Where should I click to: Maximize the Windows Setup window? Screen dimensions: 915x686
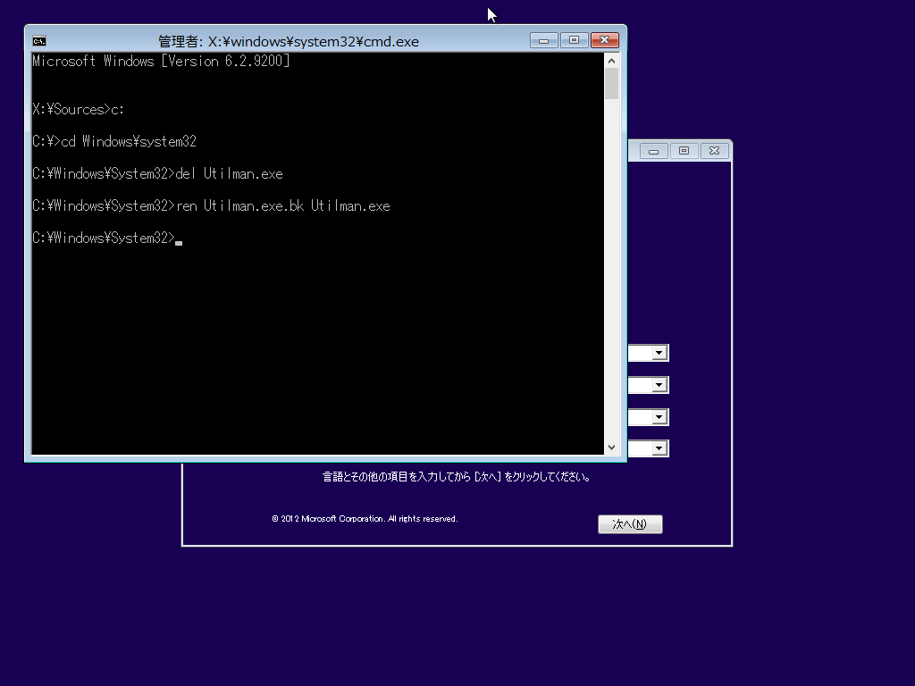[x=684, y=151]
